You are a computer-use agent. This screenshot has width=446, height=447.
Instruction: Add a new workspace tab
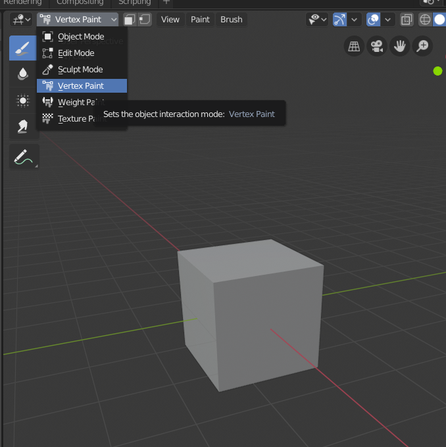tap(166, 3)
